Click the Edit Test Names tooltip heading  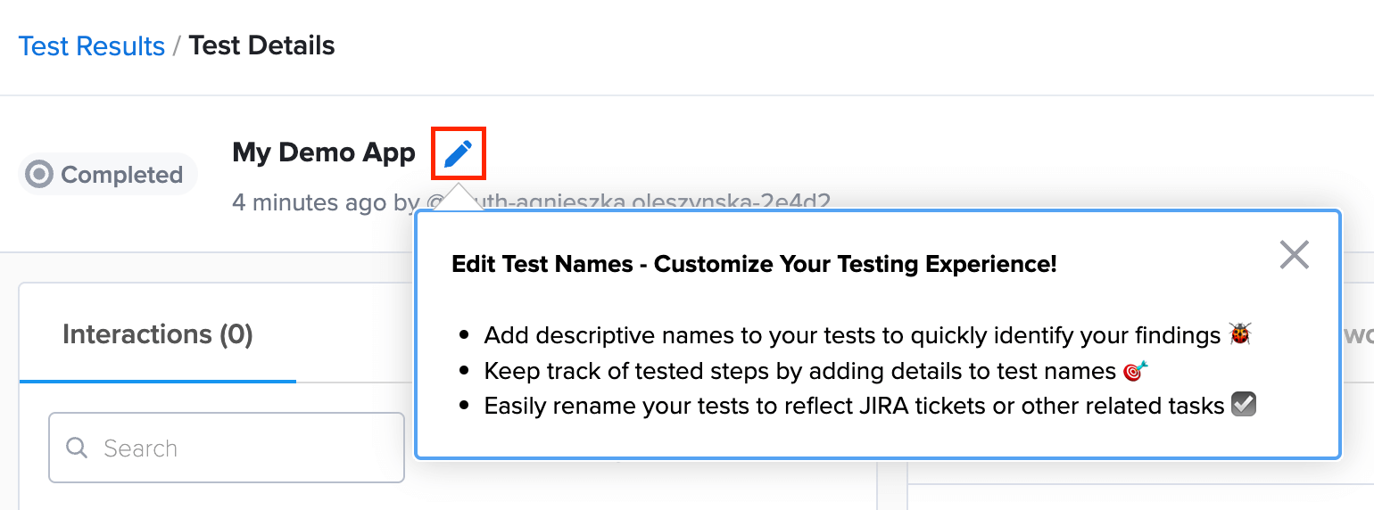(x=754, y=264)
